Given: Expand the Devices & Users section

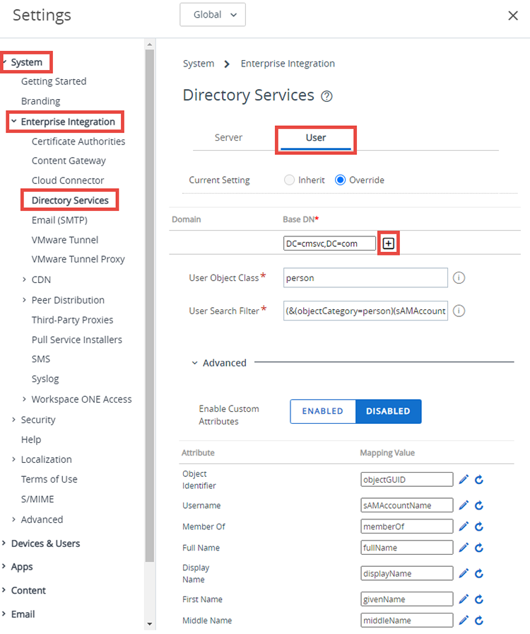Looking at the screenshot, I should 4,543.
